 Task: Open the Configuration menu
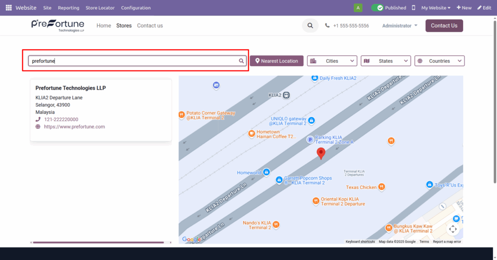136,8
